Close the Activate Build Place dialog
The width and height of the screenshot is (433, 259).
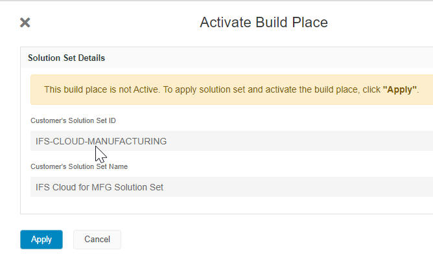pyautogui.click(x=25, y=23)
